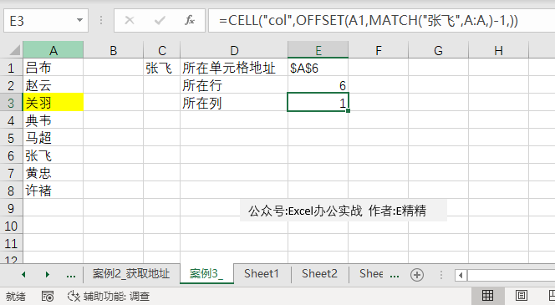Click cell showing $A$6
555x305 pixels.
pyautogui.click(x=318, y=67)
